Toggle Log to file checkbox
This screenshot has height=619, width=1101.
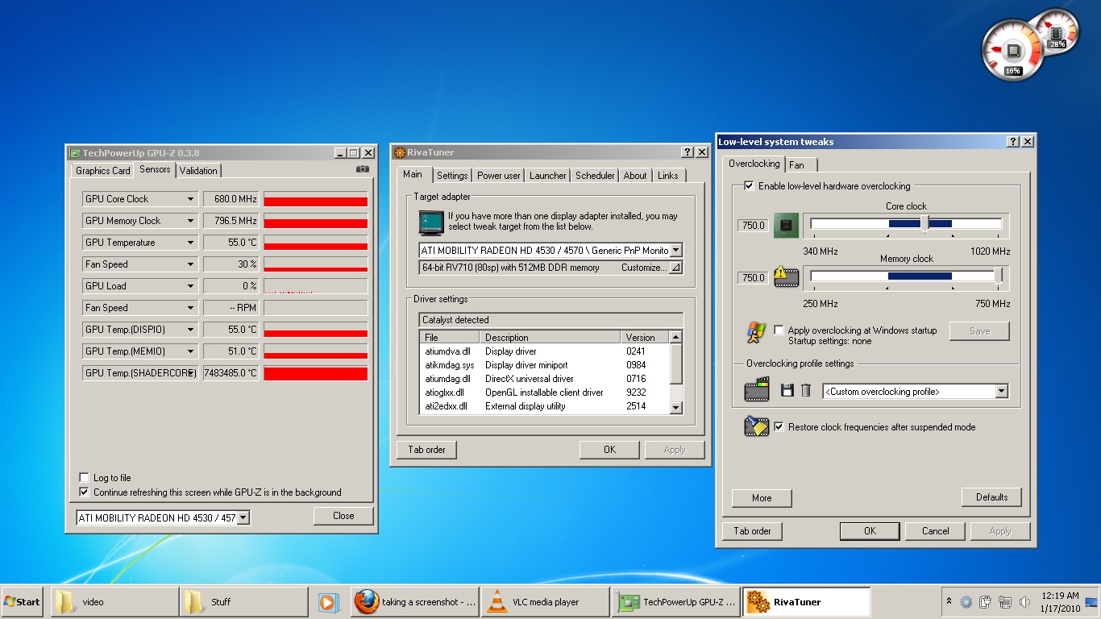pos(84,478)
